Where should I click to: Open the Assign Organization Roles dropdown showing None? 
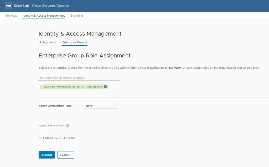click(101, 106)
